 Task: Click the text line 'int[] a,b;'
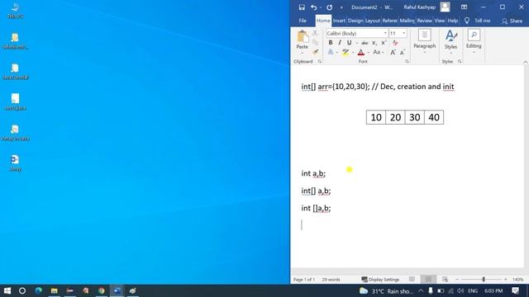tap(316, 191)
